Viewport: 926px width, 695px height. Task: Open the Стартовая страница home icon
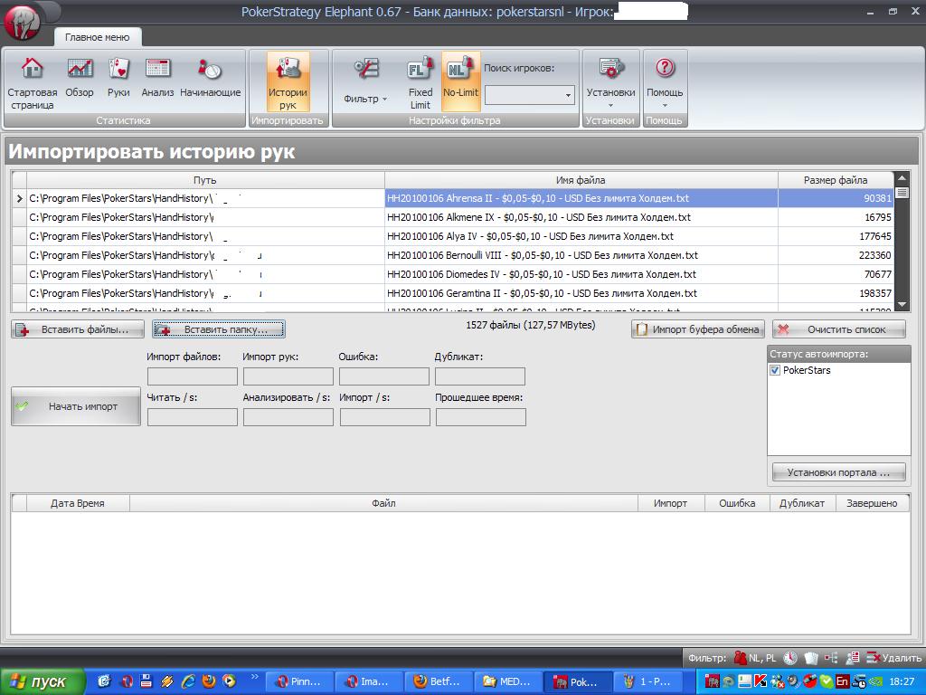pos(32,68)
